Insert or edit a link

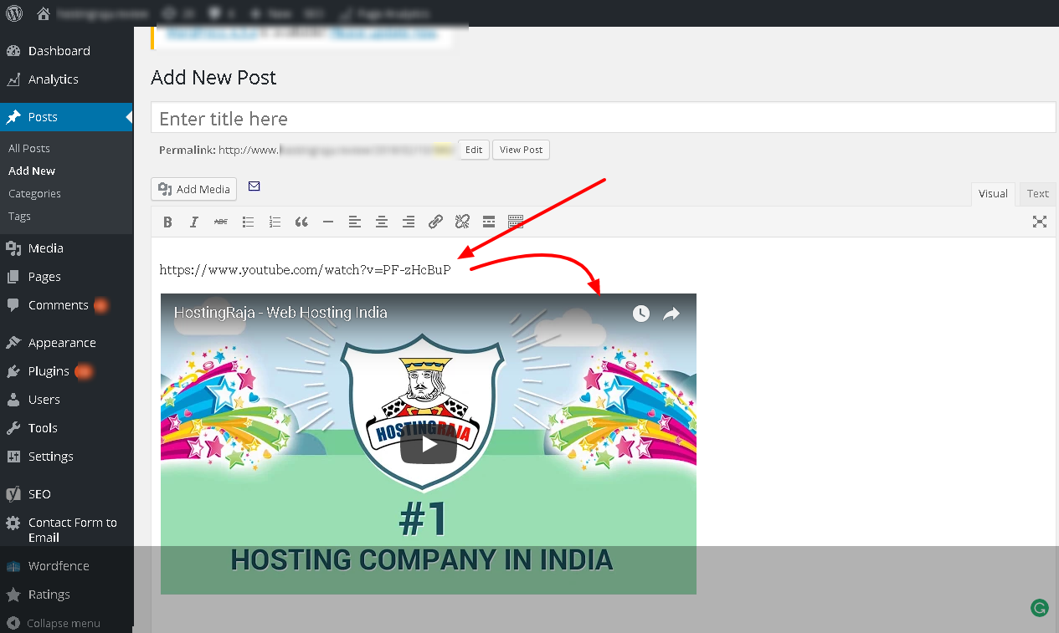pyautogui.click(x=435, y=222)
